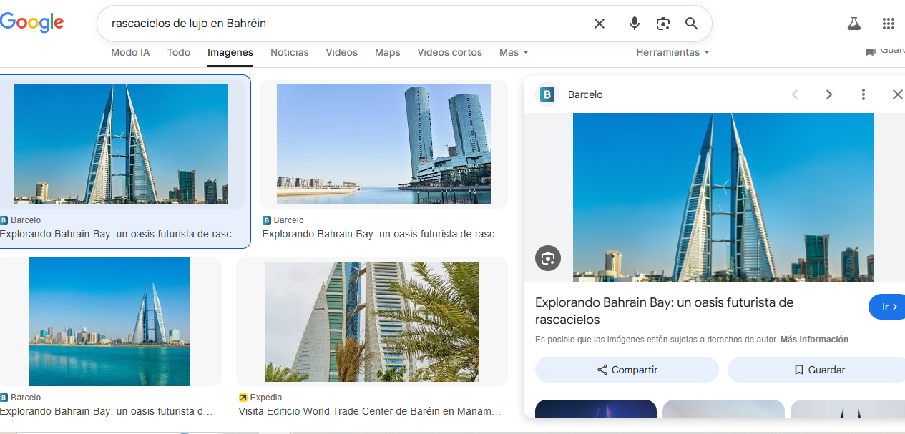Image resolution: width=905 pixels, height=434 pixels.
Task: Expand the Herramientas dropdown
Action: coord(672,53)
